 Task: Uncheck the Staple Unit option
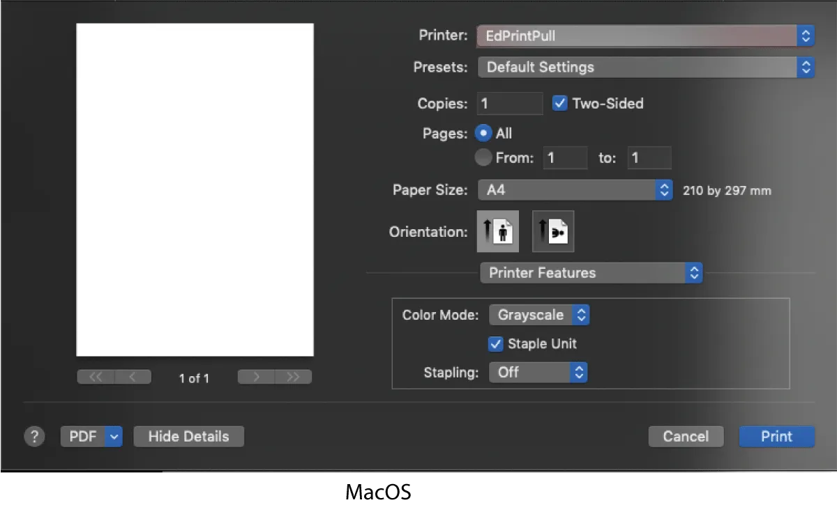(495, 343)
